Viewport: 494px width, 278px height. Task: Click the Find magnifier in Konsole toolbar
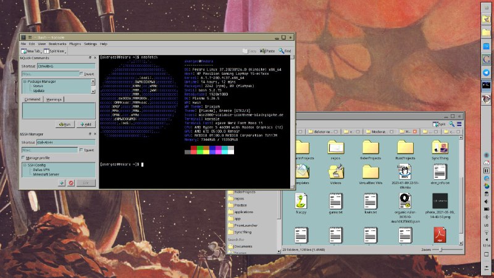coord(285,51)
